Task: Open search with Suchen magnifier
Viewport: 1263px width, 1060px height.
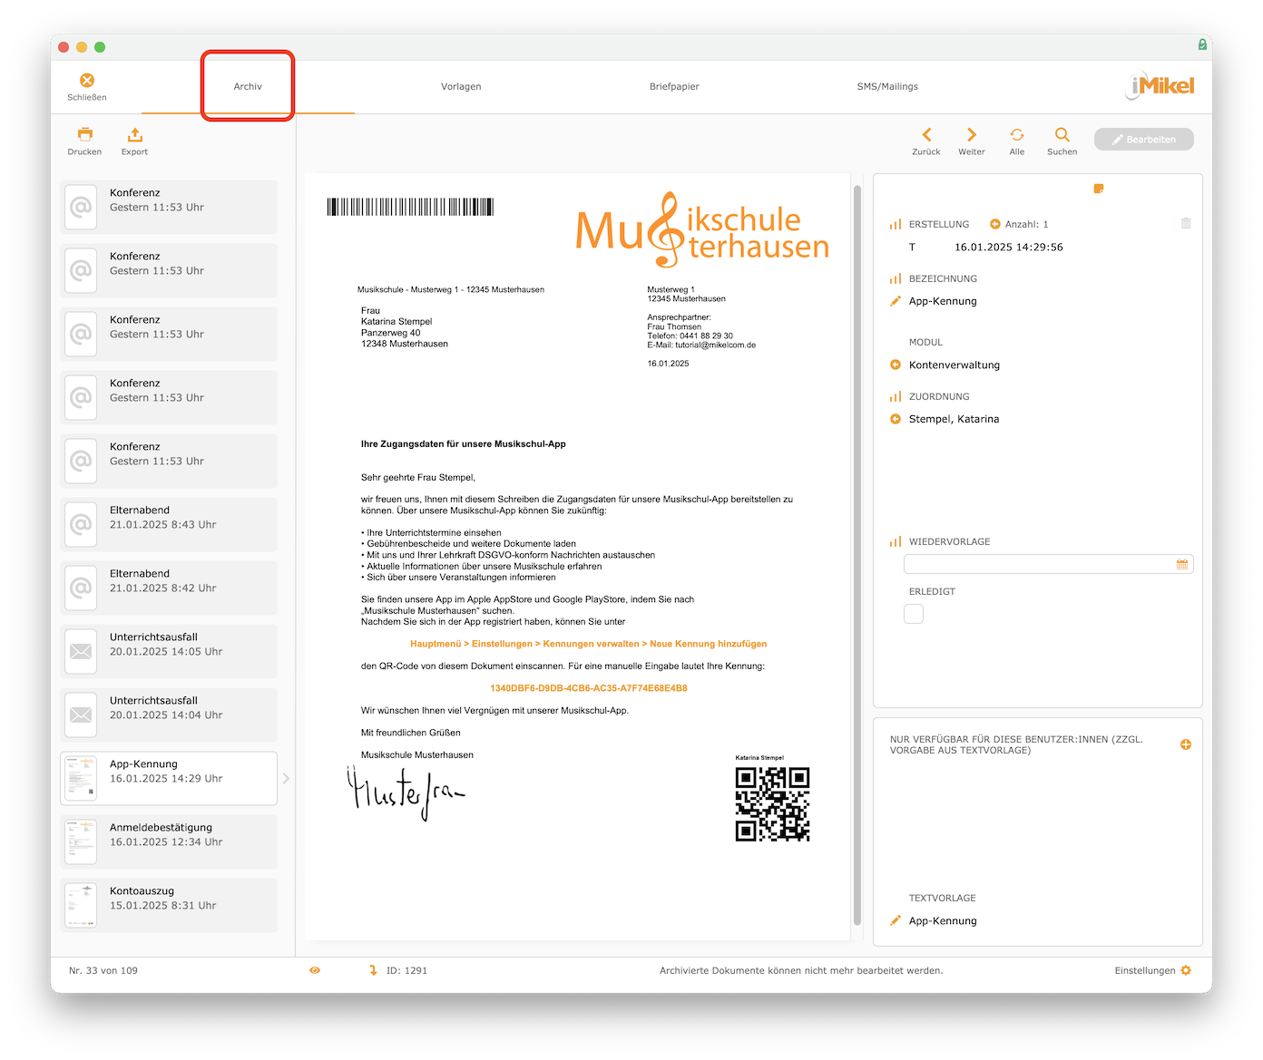Action: 1062,134
